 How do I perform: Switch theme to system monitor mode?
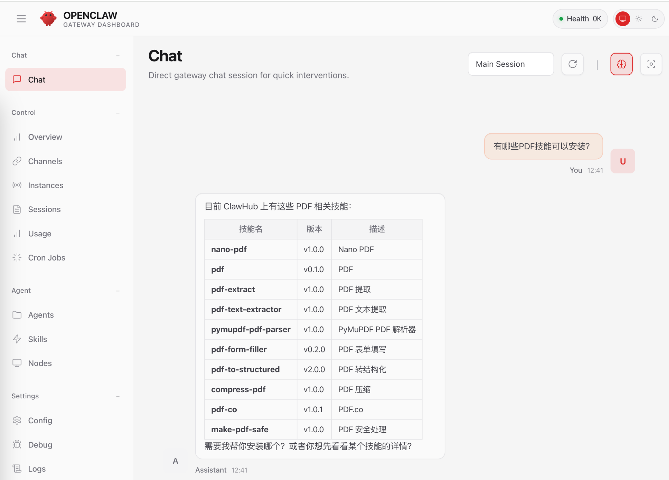(x=623, y=18)
